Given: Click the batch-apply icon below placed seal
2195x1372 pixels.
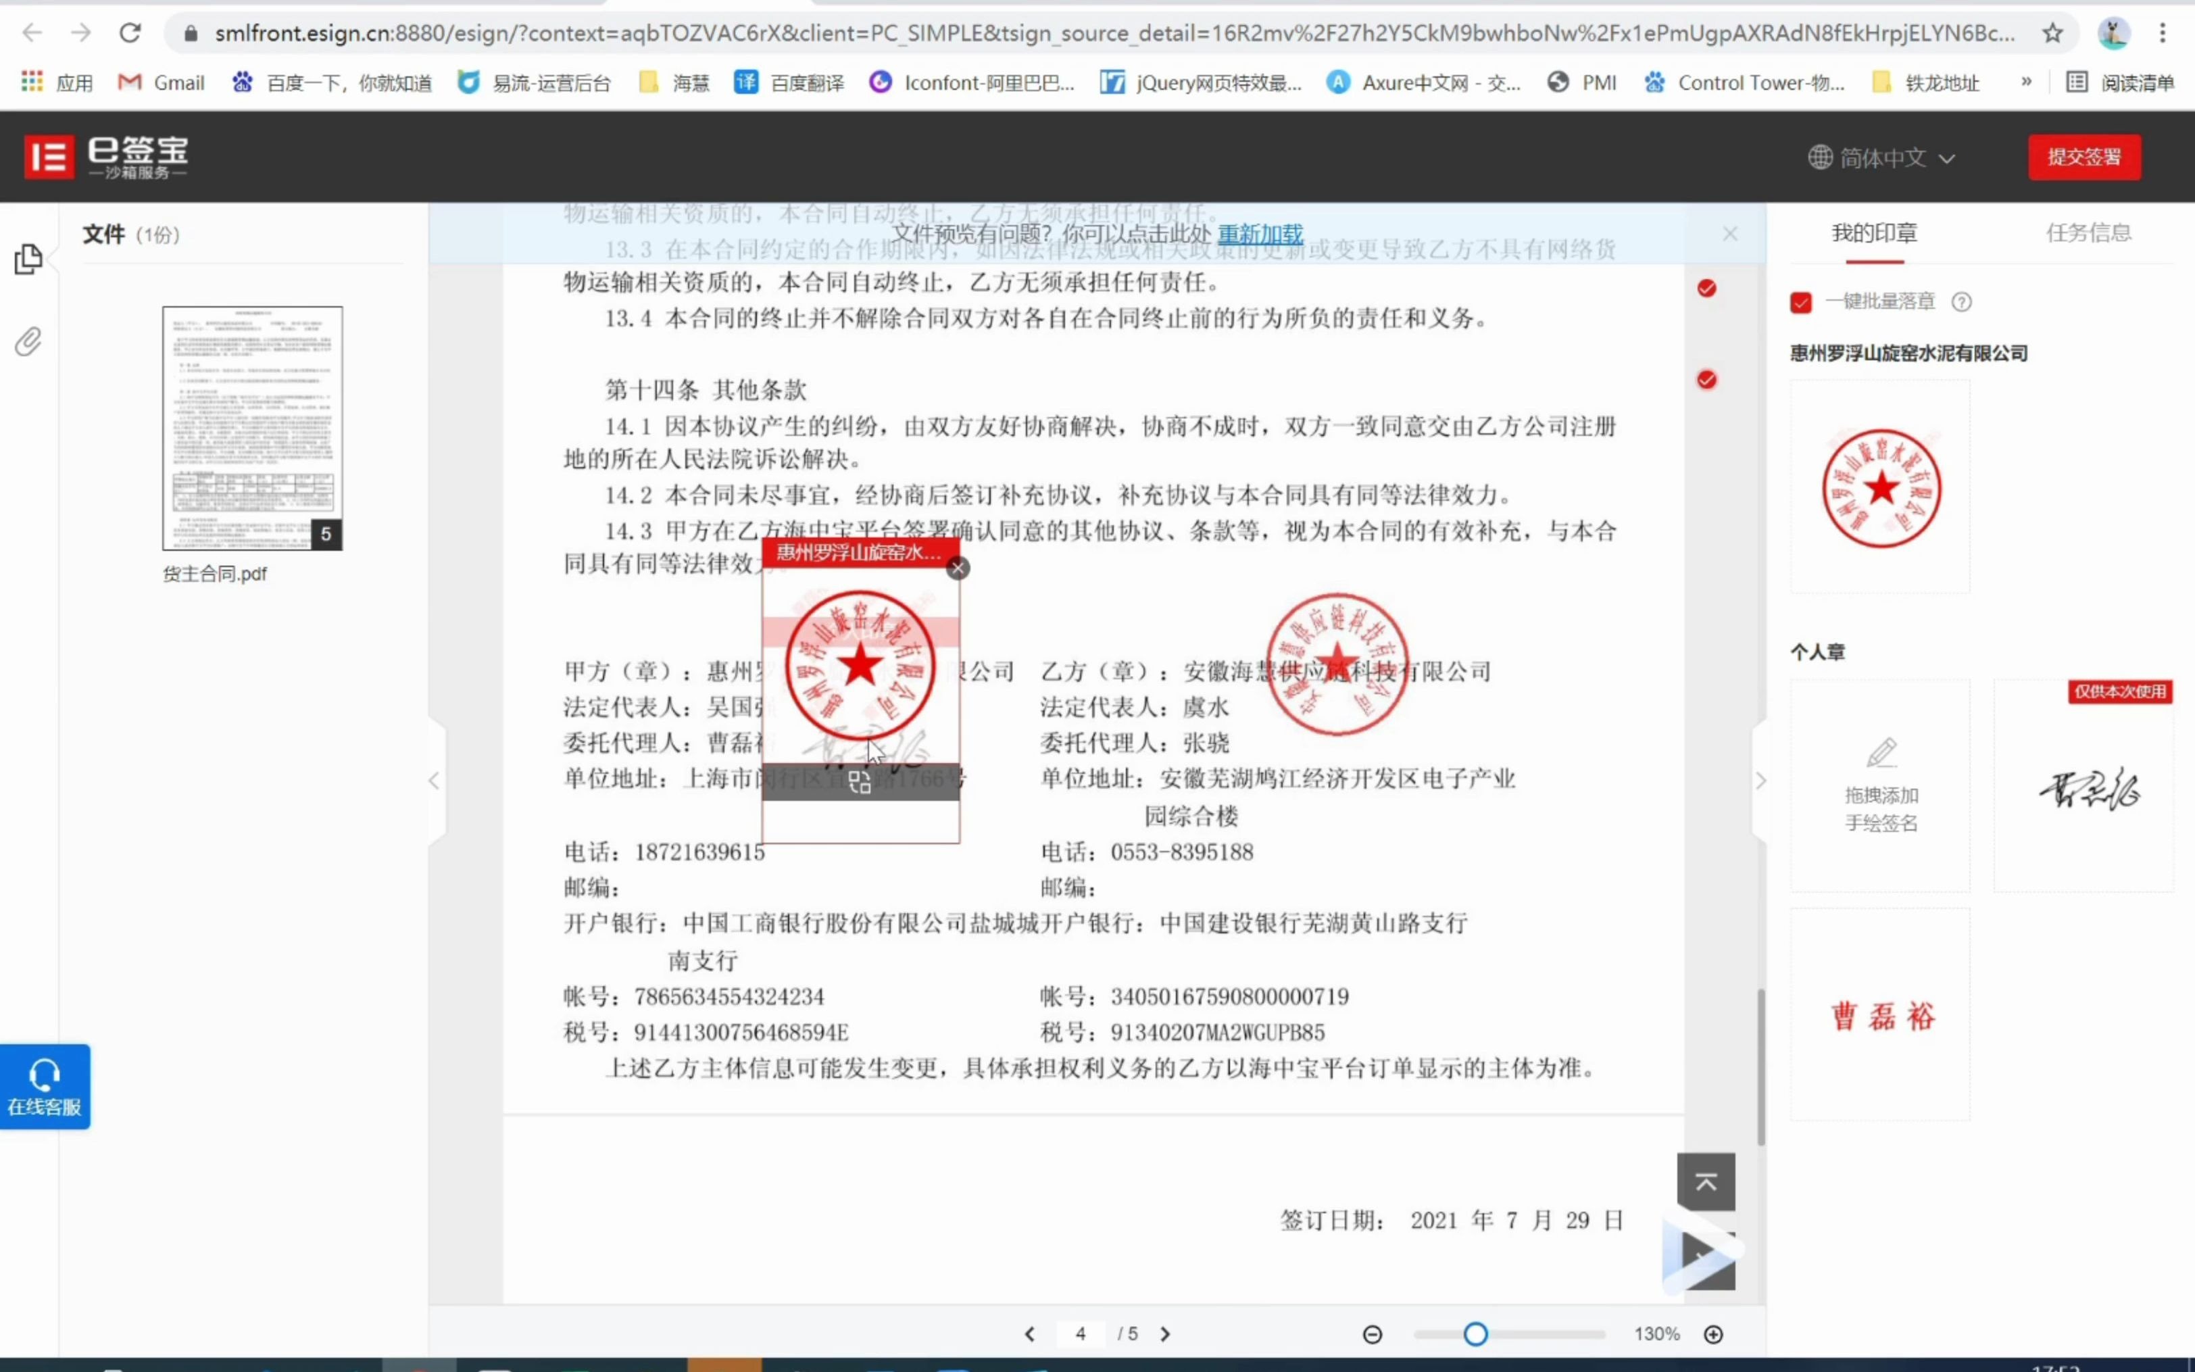Looking at the screenshot, I should (860, 782).
